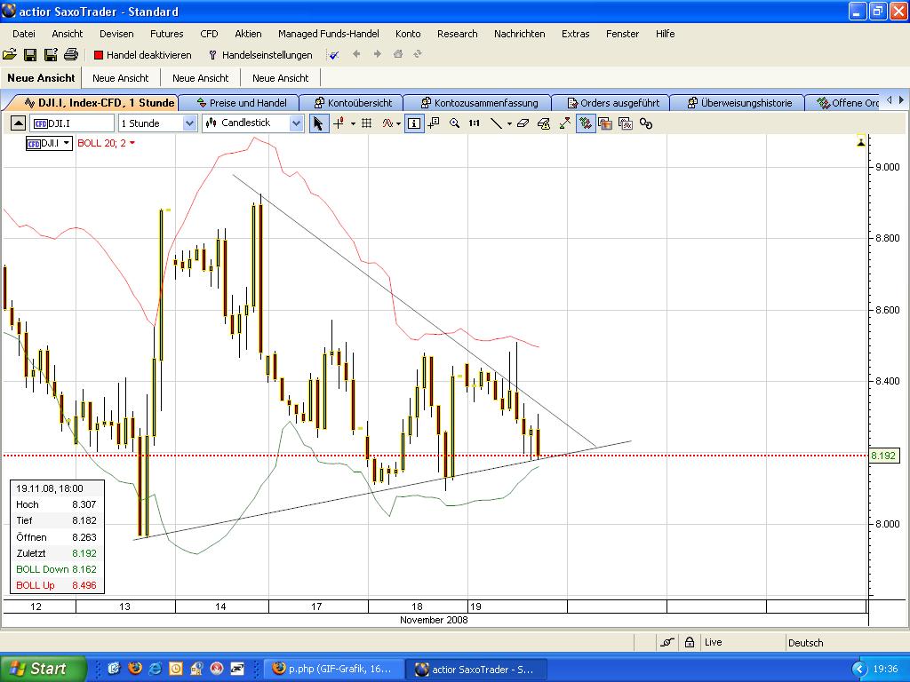Image resolution: width=910 pixels, height=682 pixels.
Task: Click Handelseinstellungen button
Action: [259, 55]
